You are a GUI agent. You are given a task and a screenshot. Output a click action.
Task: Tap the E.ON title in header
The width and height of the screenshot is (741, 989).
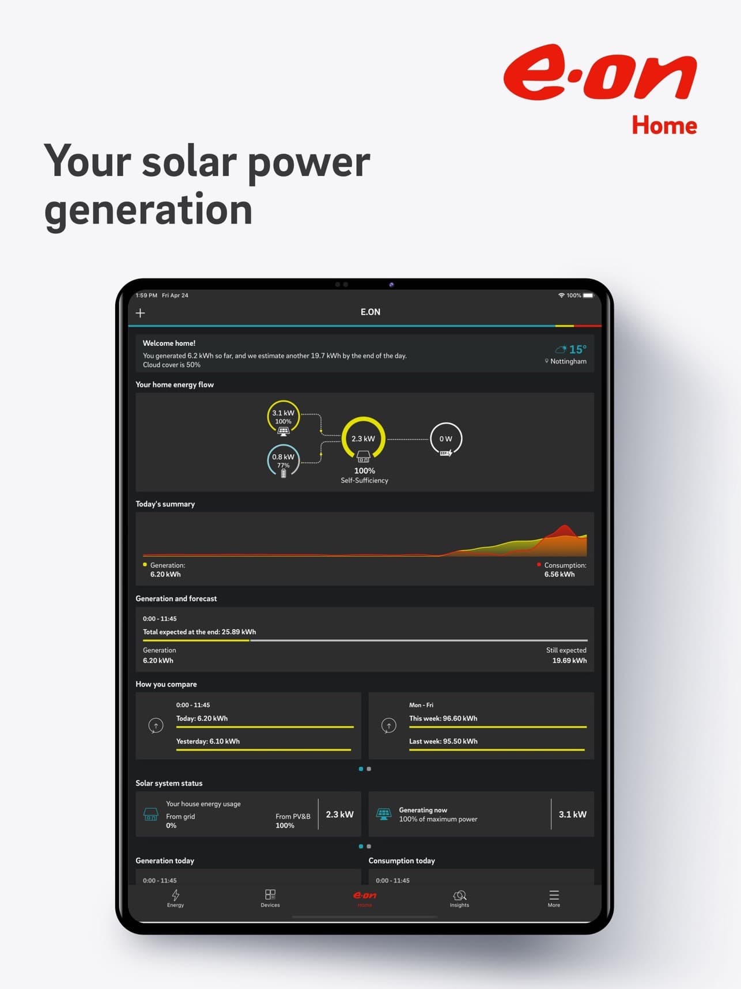tap(370, 312)
